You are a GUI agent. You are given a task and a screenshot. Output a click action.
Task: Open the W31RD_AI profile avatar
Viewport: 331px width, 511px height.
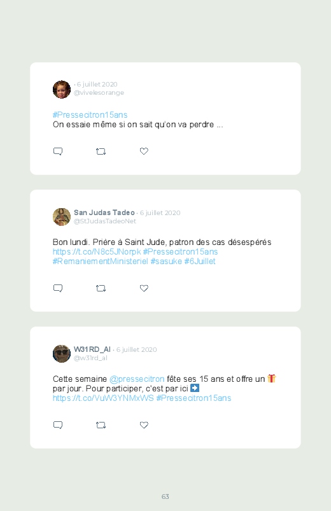62,354
